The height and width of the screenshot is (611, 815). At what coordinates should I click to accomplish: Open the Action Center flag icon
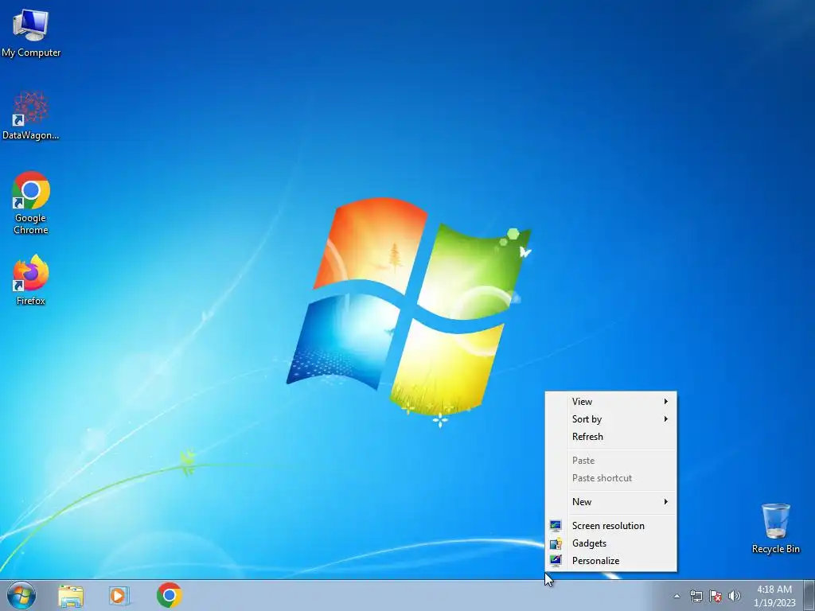[716, 596]
